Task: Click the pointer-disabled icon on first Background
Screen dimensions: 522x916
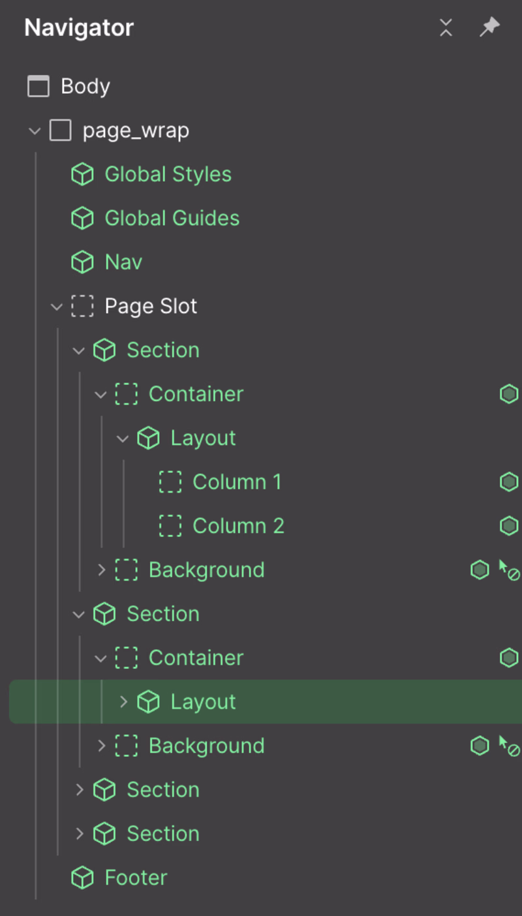Action: pos(509,570)
